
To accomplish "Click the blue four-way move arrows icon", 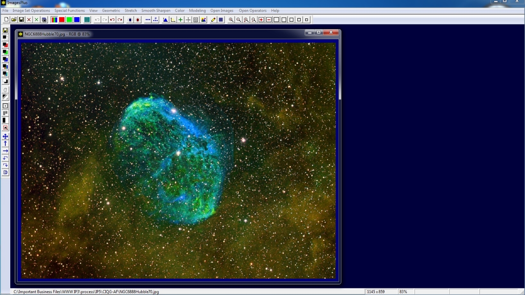I will tap(5, 136).
